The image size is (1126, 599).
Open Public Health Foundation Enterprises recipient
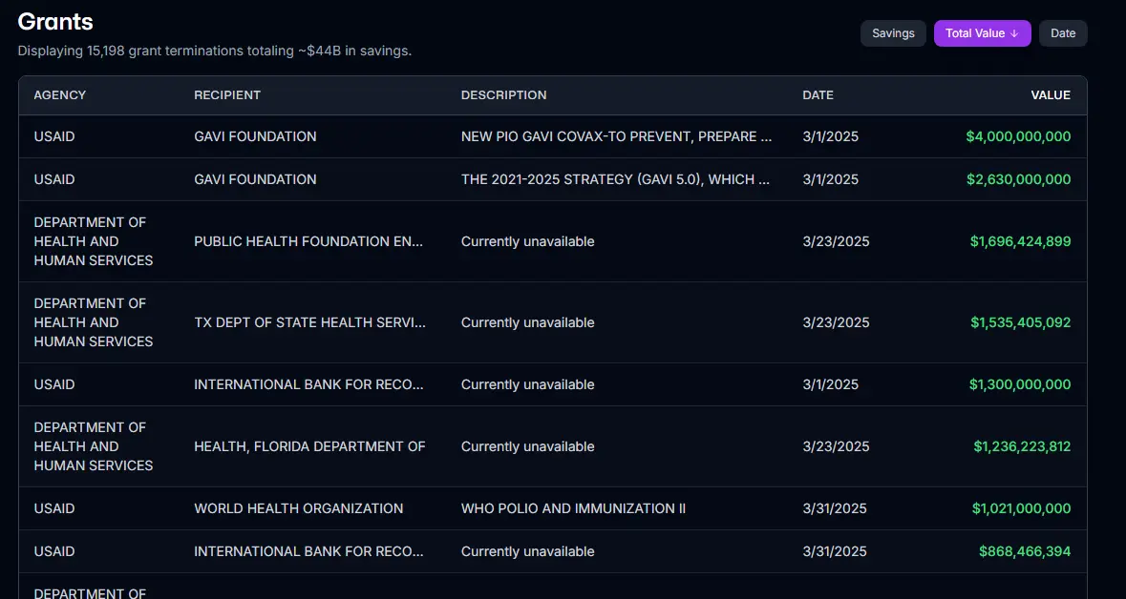pos(308,241)
